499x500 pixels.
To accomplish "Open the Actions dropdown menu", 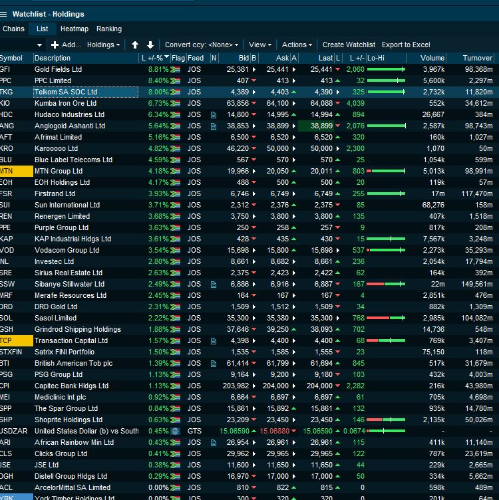I will click(x=297, y=45).
